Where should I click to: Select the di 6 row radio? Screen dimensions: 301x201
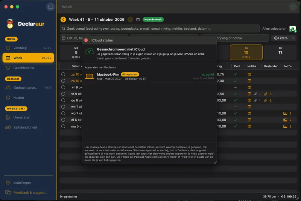pos(63,120)
